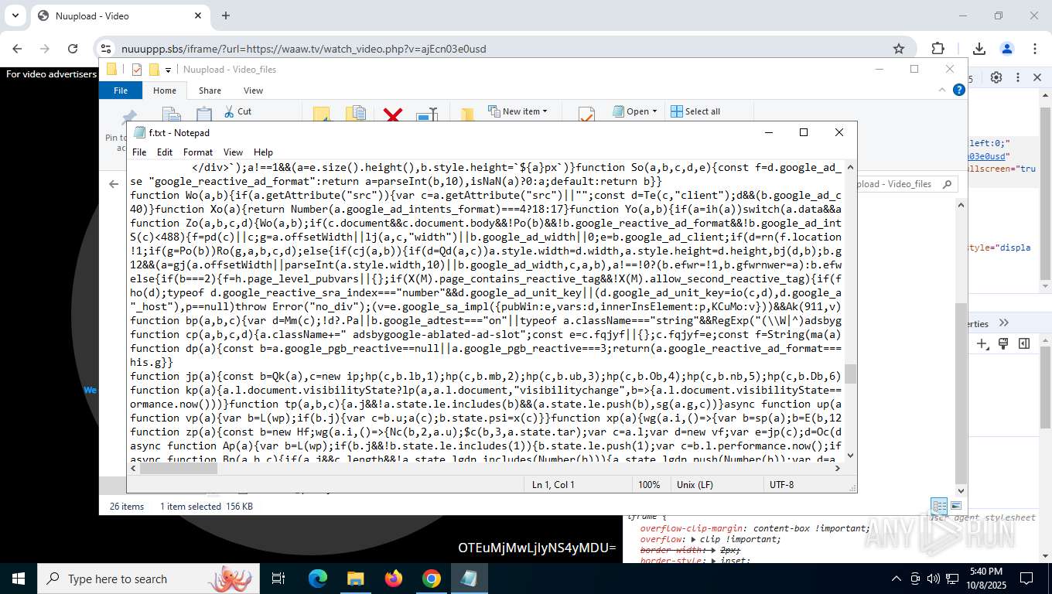Click the Notepad scroll left arrow
Screen dimensions: 1052x594
coord(134,468)
